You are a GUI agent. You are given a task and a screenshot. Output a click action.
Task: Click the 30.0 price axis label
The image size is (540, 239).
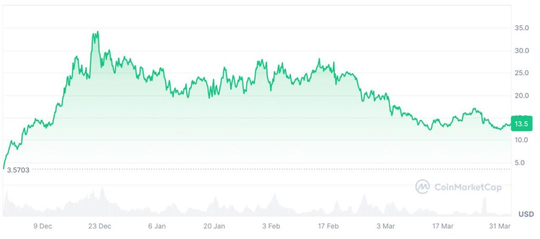tap(523, 51)
